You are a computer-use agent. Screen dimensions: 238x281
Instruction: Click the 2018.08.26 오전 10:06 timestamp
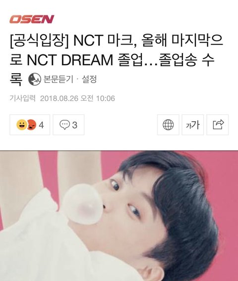(x=77, y=98)
